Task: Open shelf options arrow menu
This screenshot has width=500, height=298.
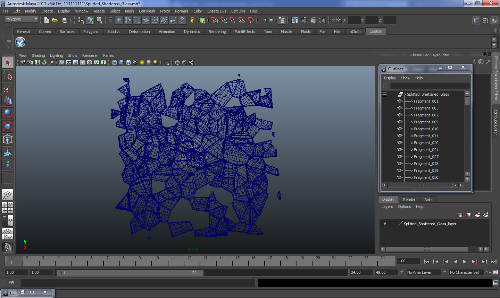Action: pos(8,46)
